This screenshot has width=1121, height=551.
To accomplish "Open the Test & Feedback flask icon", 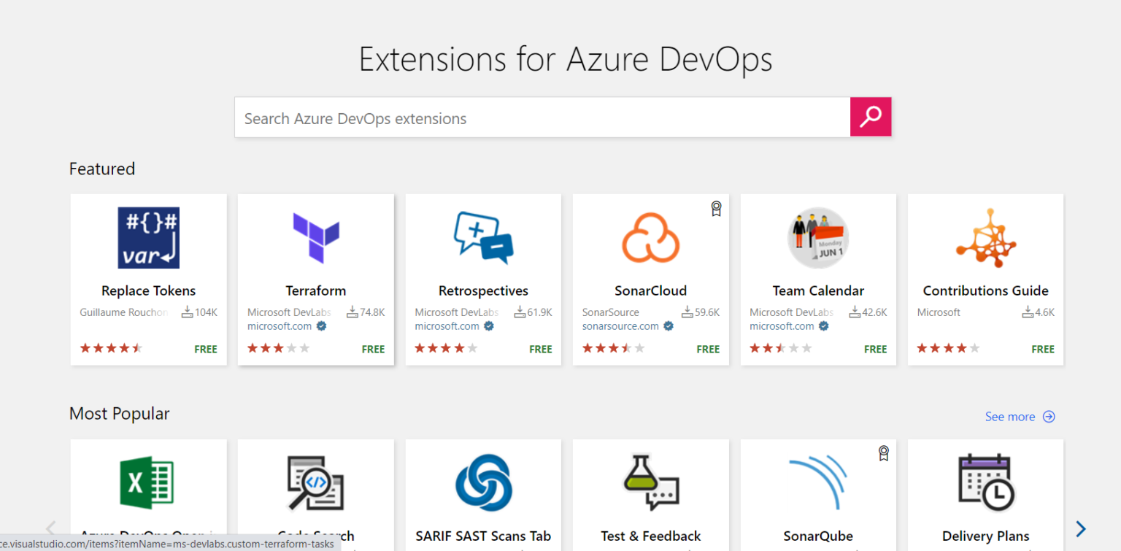I will pyautogui.click(x=651, y=482).
